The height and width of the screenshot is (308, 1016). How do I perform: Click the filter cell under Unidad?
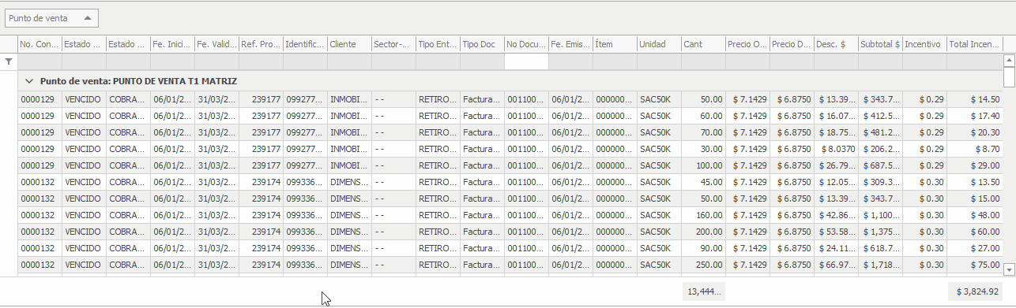pos(659,61)
